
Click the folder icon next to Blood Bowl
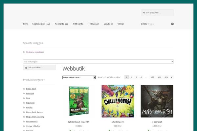(24, 89)
